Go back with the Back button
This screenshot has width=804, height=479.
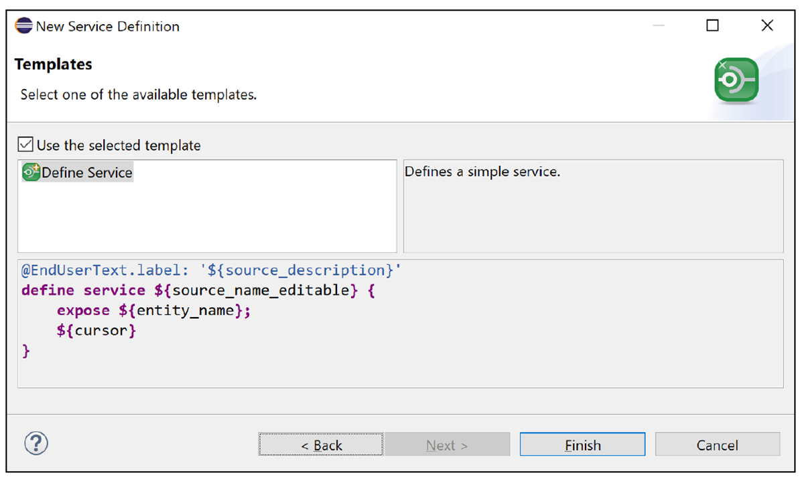tap(320, 444)
